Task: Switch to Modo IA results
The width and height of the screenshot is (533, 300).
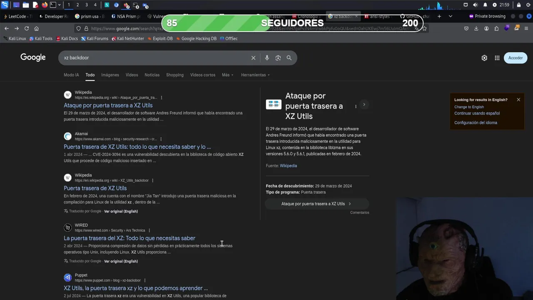Action: click(x=71, y=75)
